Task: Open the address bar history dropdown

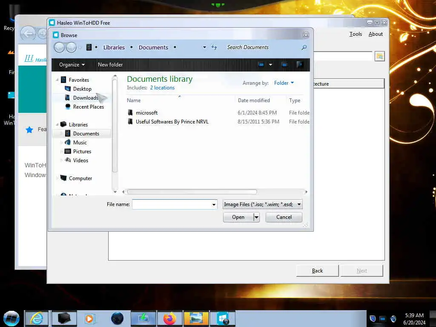Action: [204, 48]
